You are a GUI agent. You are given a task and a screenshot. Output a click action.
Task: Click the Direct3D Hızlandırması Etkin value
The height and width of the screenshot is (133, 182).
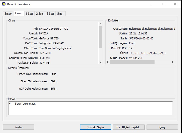(x=53, y=81)
